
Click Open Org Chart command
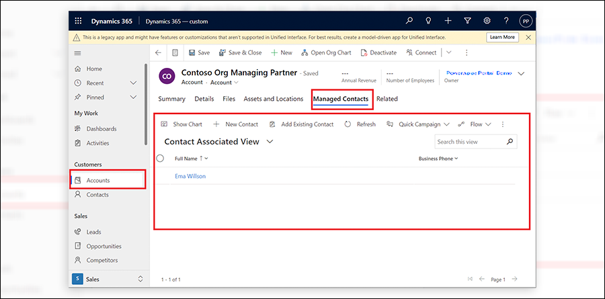(x=326, y=53)
